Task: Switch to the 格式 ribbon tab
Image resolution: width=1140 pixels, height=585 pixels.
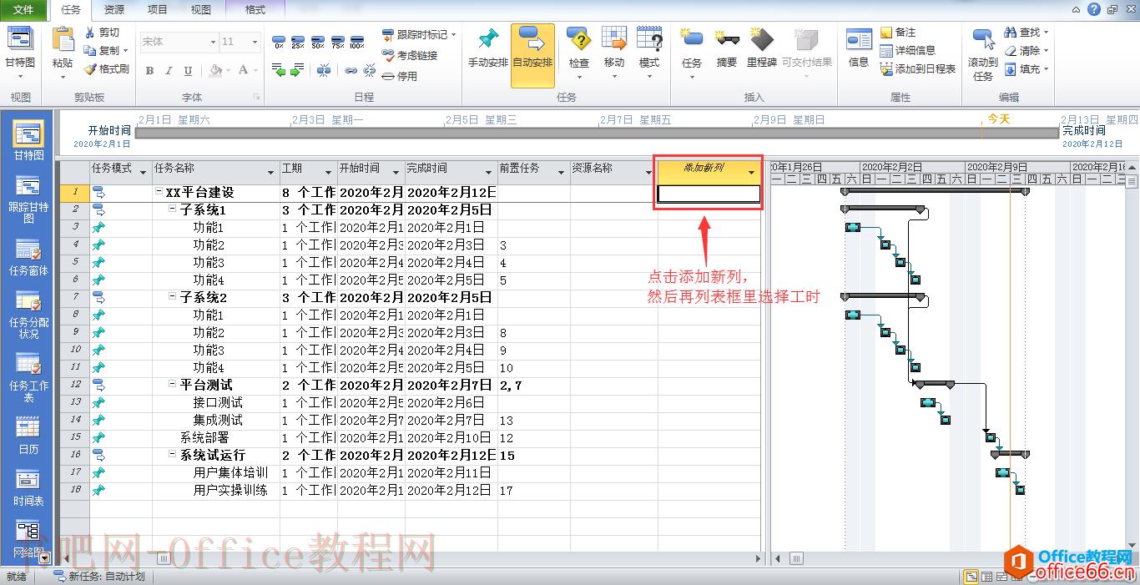Action: 255,9
